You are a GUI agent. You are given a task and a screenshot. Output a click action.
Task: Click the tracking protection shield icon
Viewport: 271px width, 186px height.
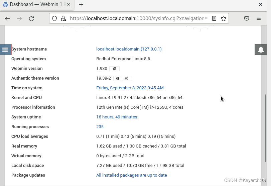click(x=54, y=18)
